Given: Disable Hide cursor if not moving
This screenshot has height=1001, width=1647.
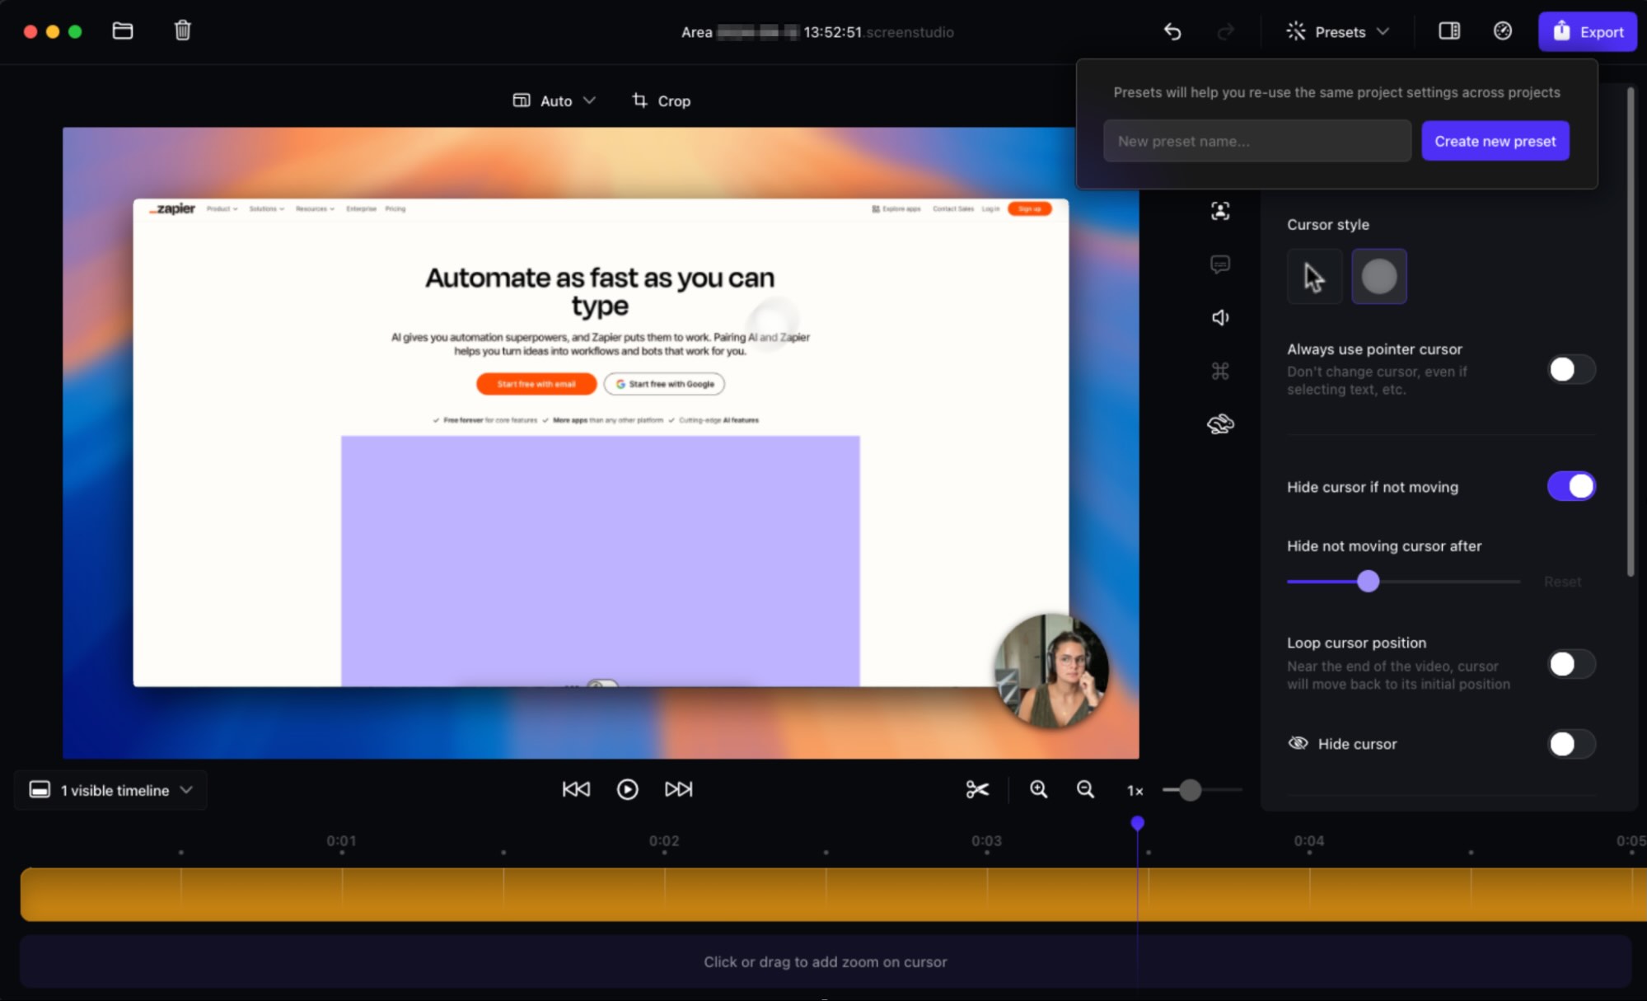Looking at the screenshot, I should pos(1570,486).
